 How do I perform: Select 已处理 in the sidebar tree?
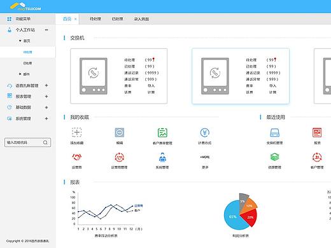click(27, 63)
